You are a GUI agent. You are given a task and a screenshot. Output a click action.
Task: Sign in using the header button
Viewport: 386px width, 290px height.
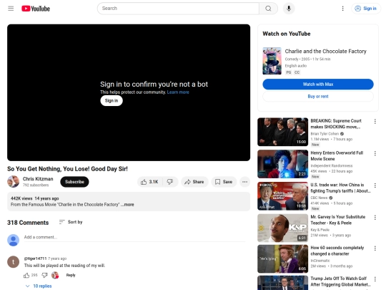366,9
